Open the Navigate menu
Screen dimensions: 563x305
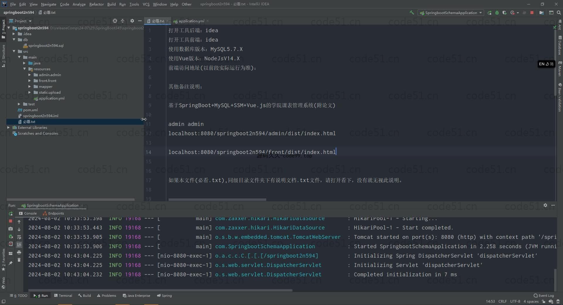[48, 4]
